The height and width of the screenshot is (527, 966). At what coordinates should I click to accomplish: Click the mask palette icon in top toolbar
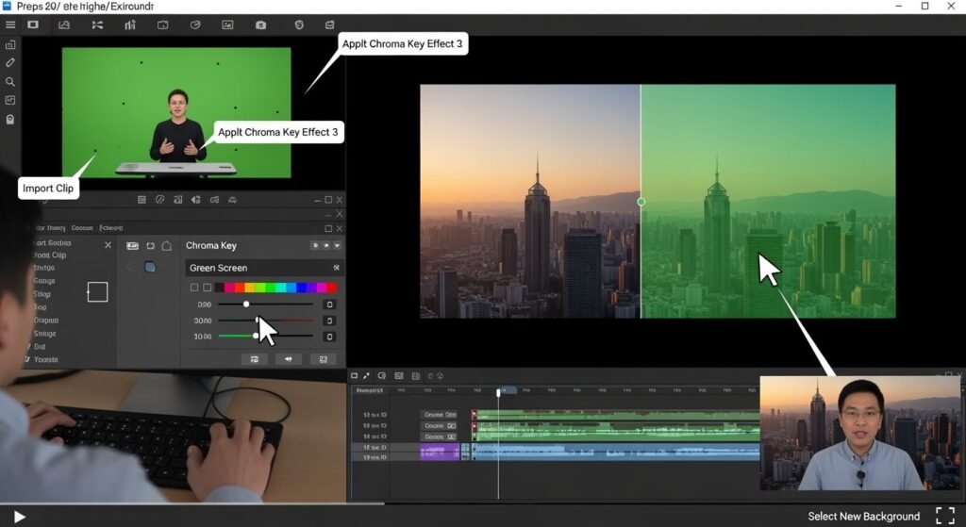(195, 25)
